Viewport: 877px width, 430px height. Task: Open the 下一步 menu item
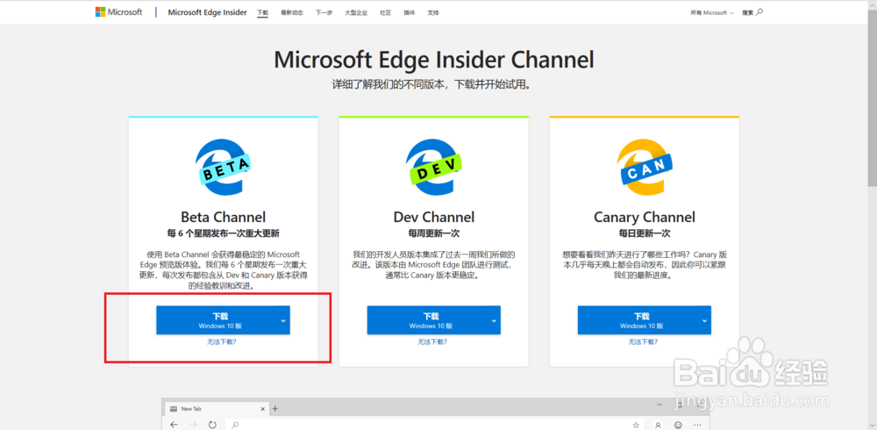click(324, 13)
